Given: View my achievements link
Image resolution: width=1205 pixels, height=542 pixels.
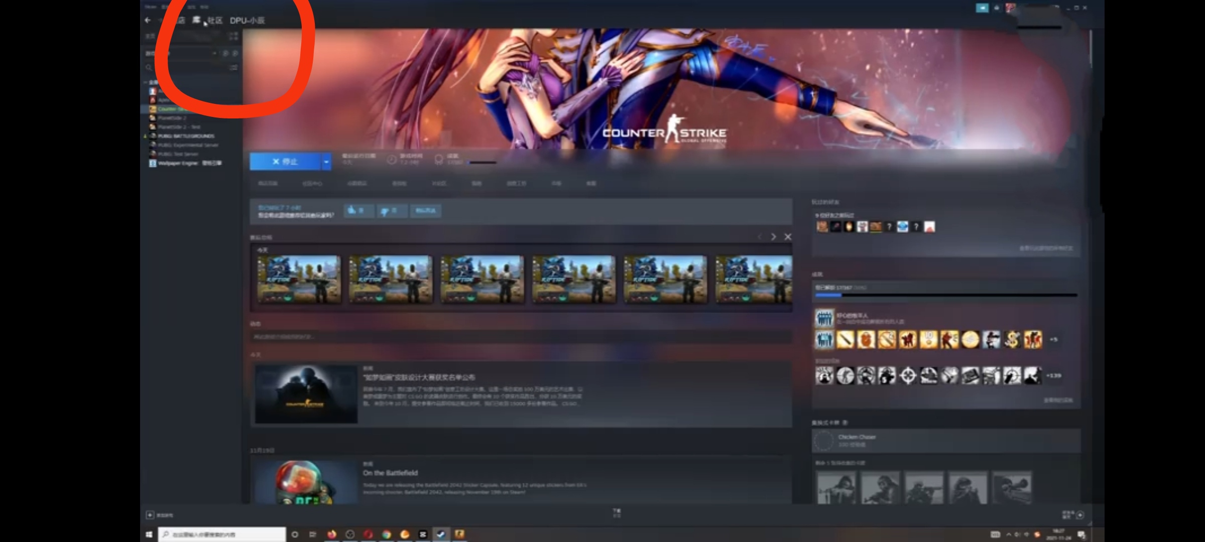Looking at the screenshot, I should pos(1058,400).
